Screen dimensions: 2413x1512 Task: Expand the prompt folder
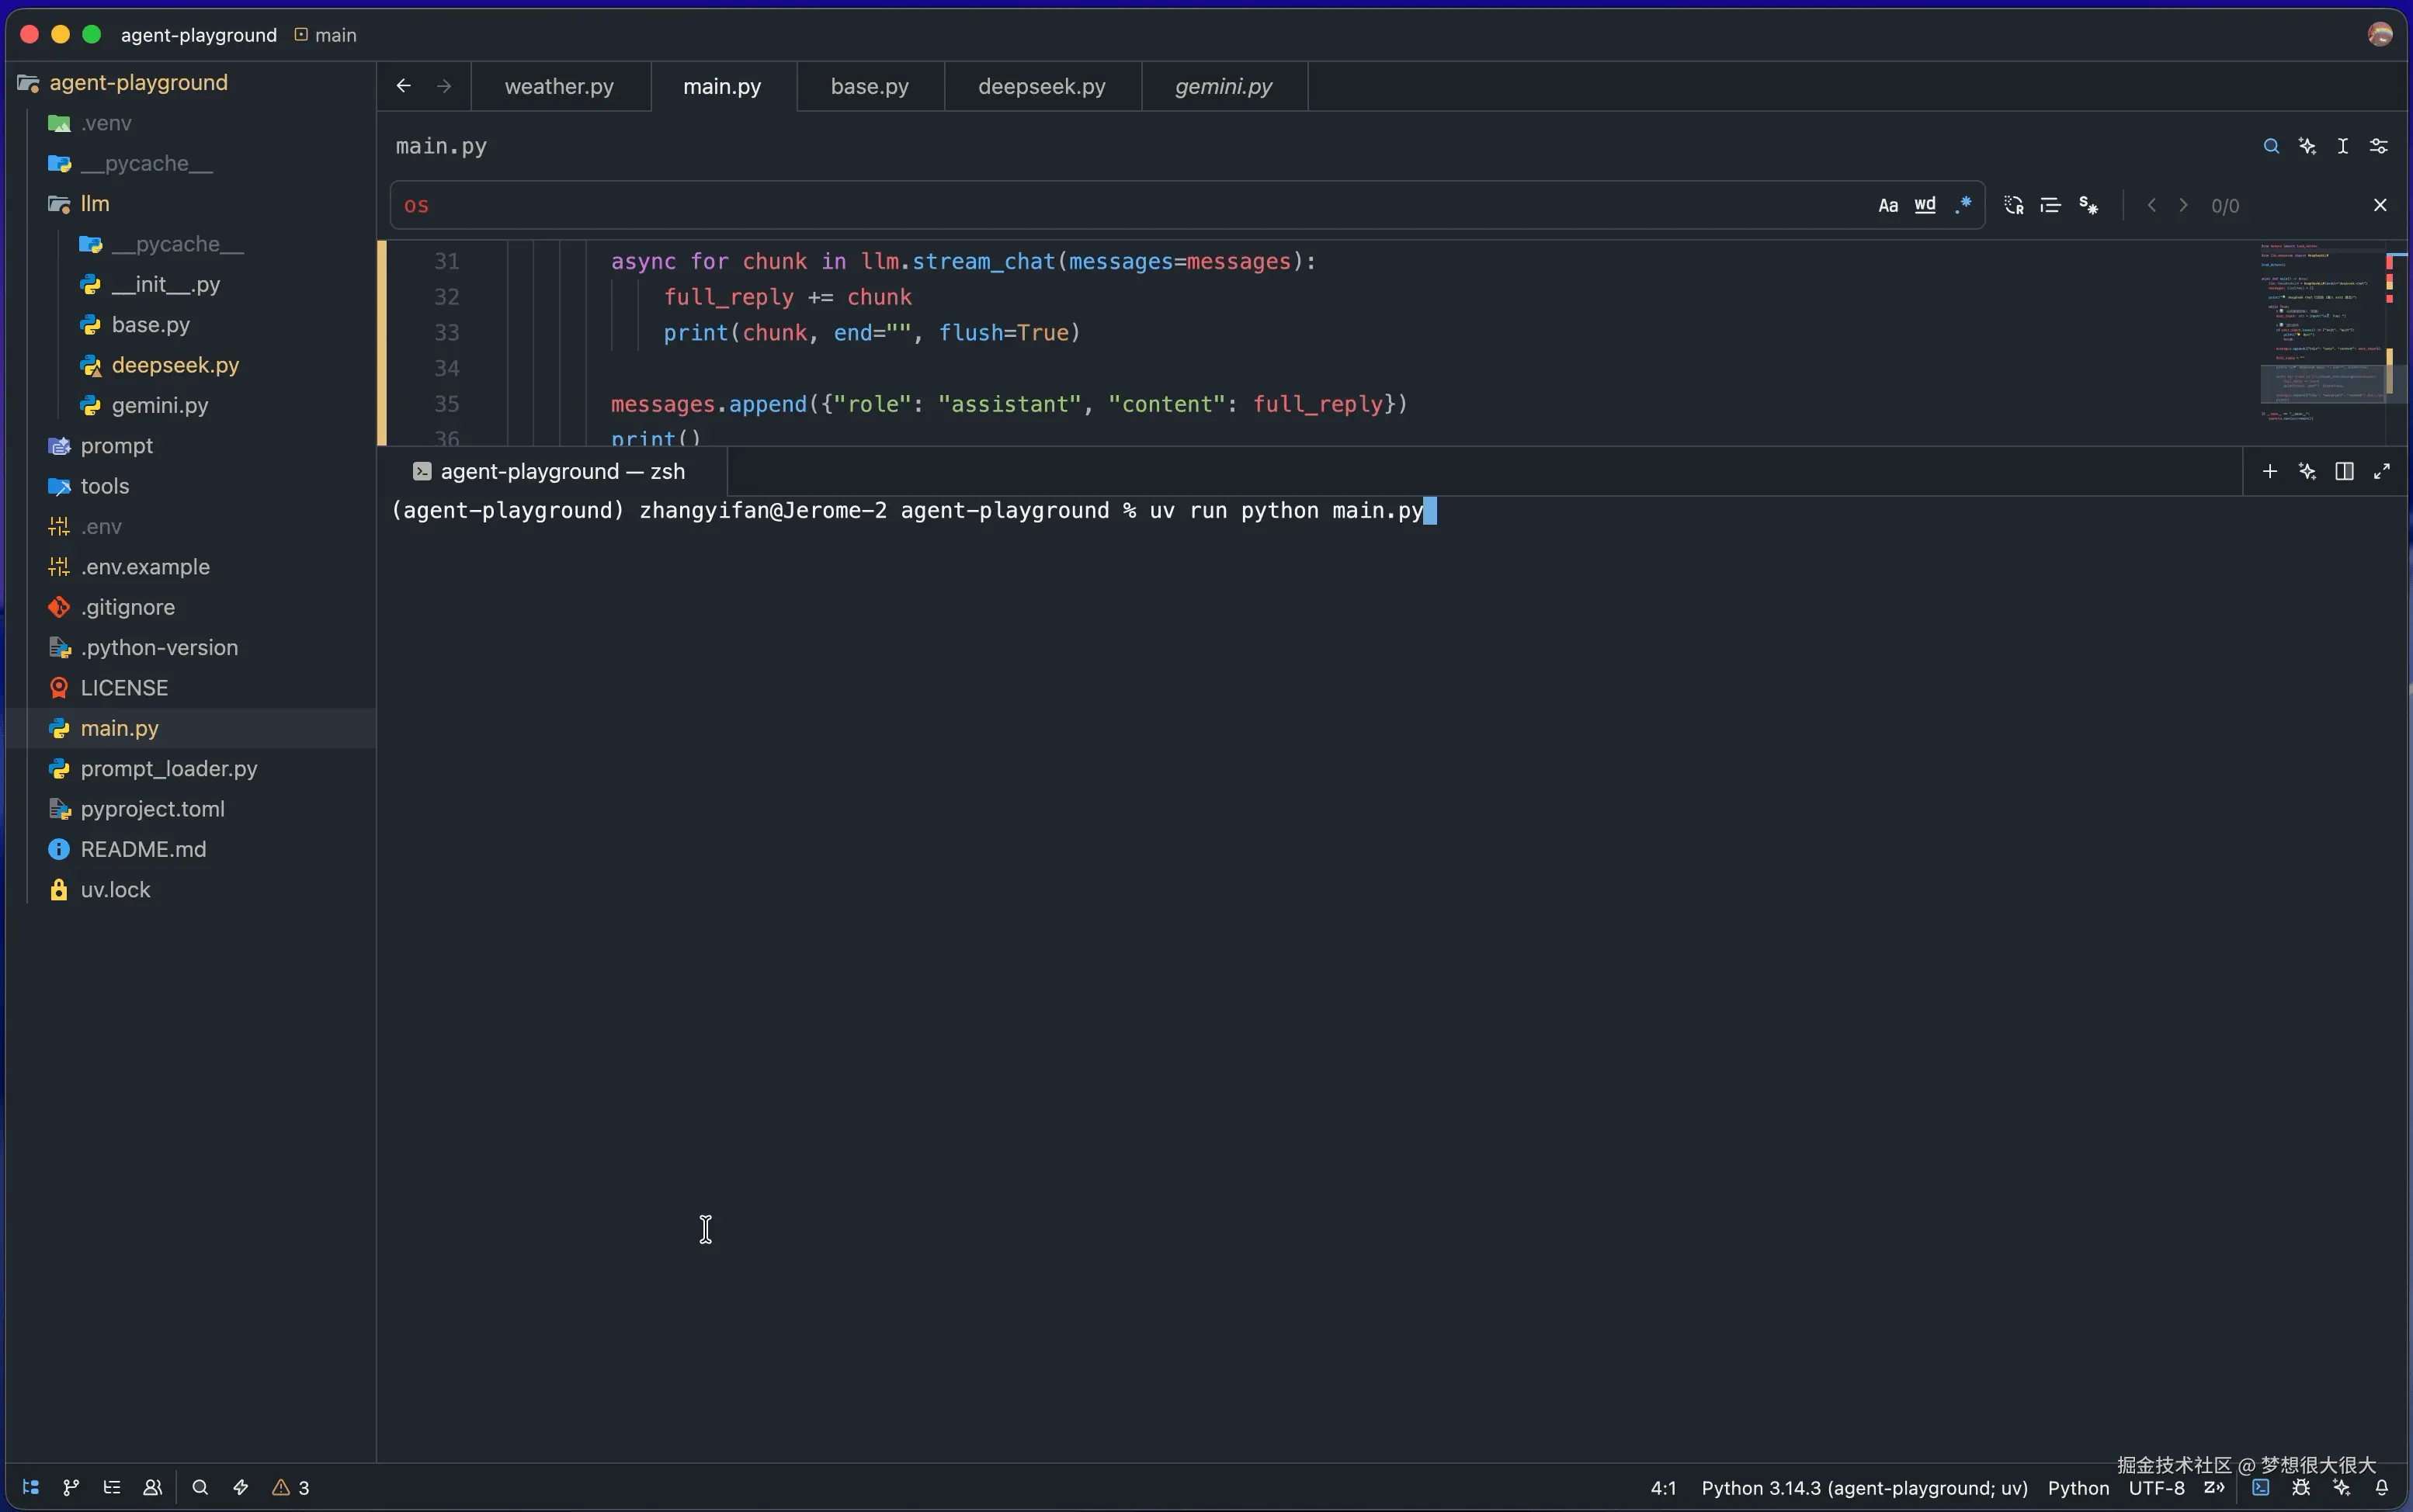pos(116,446)
